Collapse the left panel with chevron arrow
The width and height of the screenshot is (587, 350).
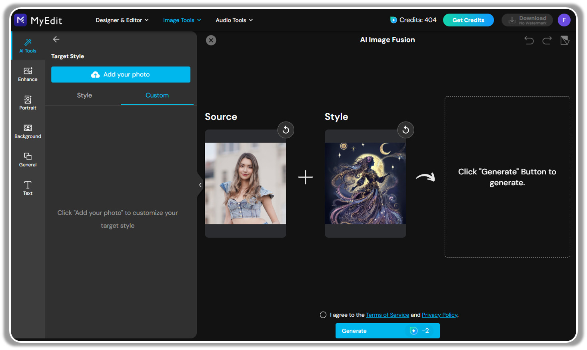pos(200,184)
